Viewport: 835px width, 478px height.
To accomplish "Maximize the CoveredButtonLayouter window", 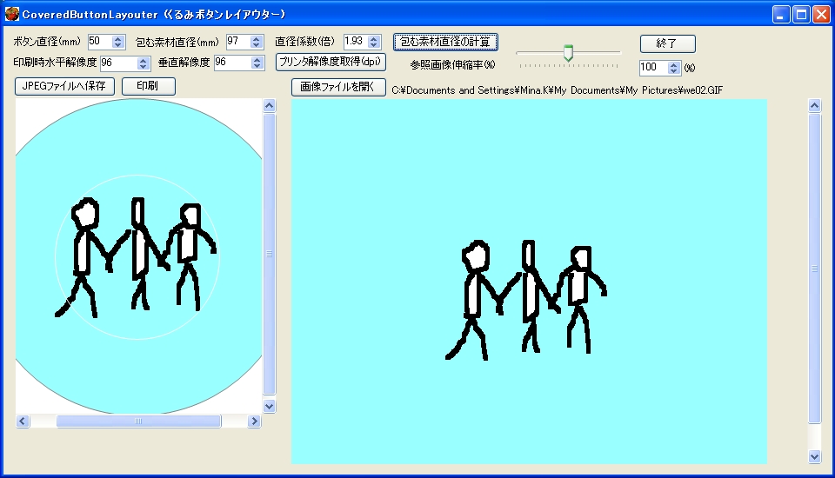I will click(801, 15).
